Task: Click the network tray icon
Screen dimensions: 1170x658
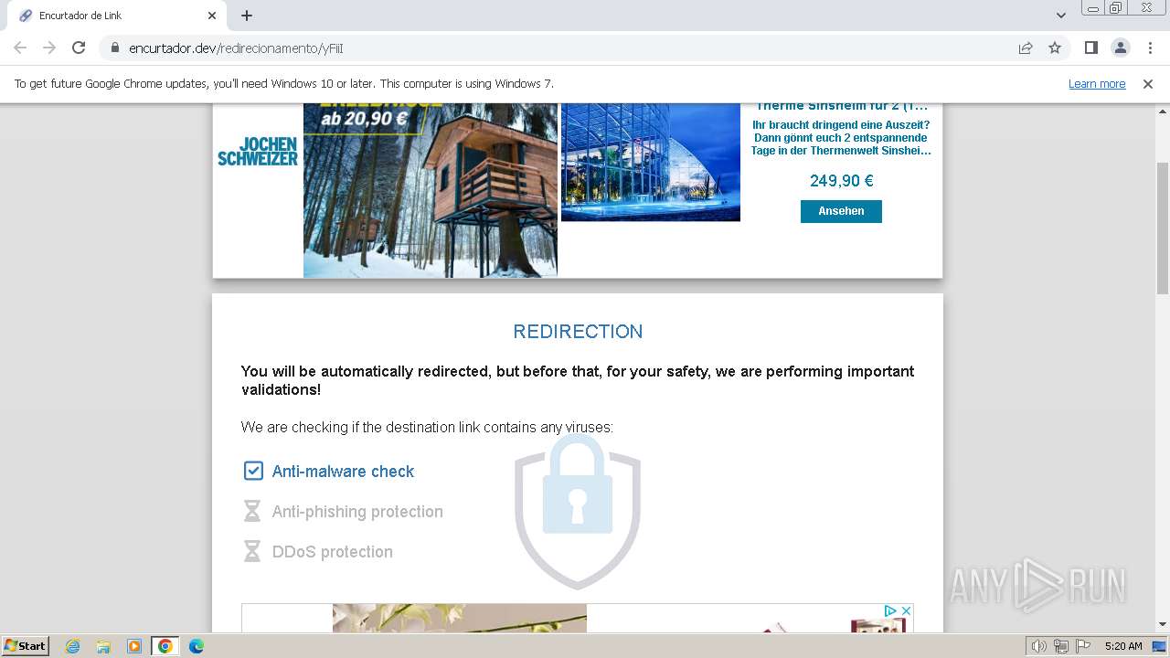Action: click(1060, 646)
